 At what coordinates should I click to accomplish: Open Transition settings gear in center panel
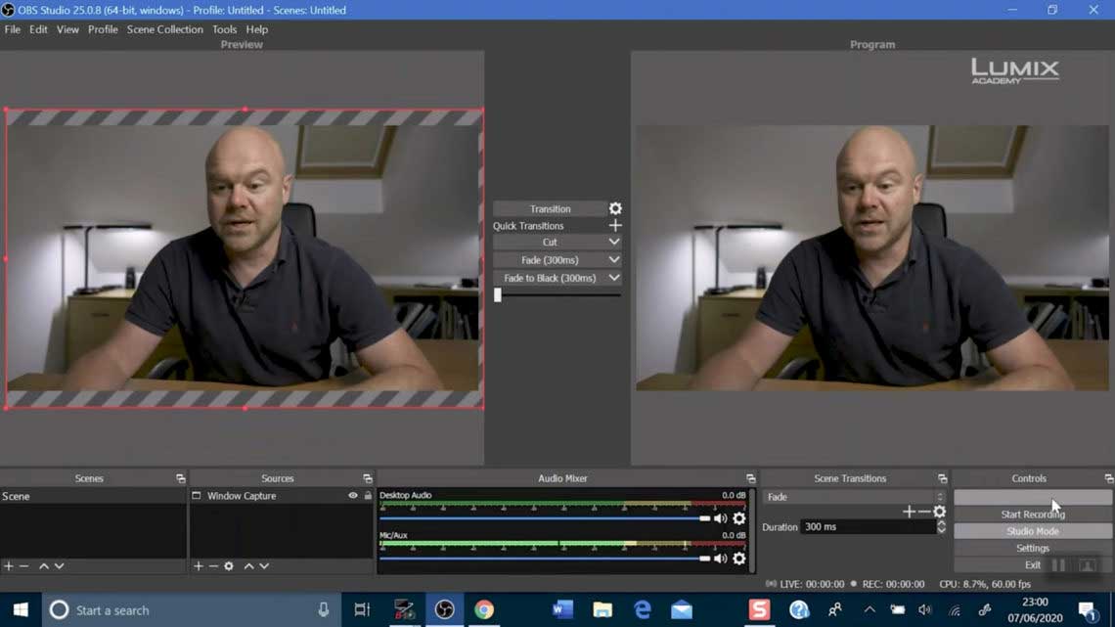(615, 208)
